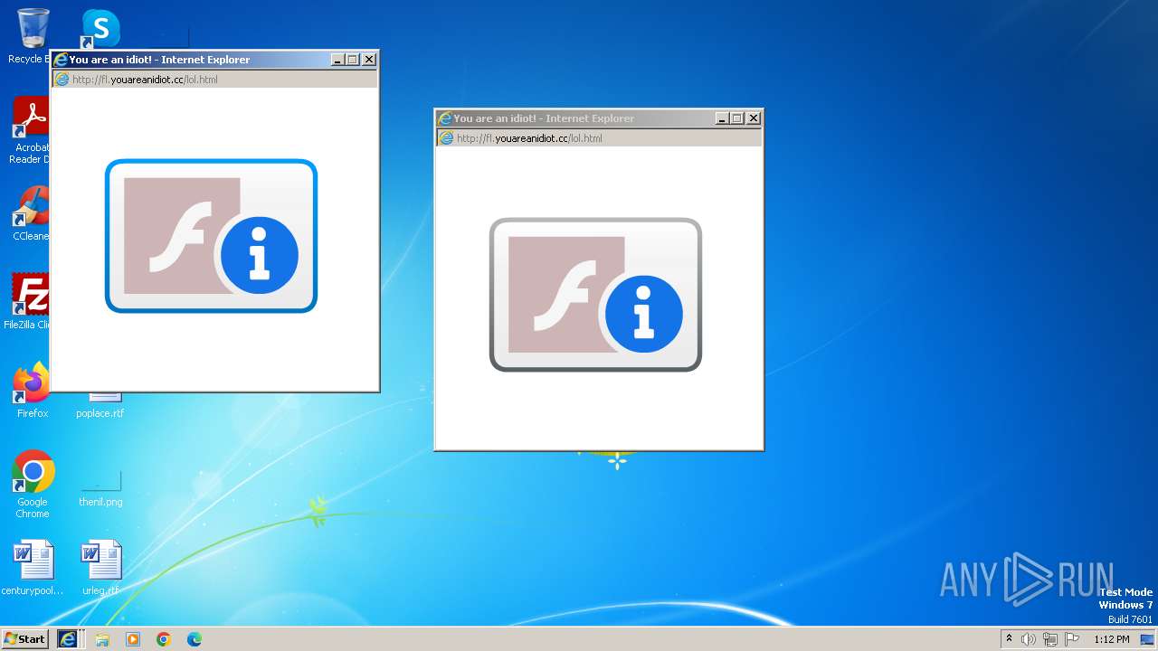Image resolution: width=1158 pixels, height=651 pixels.
Task: Minimize the right Internet Explorer window
Action: (x=722, y=118)
